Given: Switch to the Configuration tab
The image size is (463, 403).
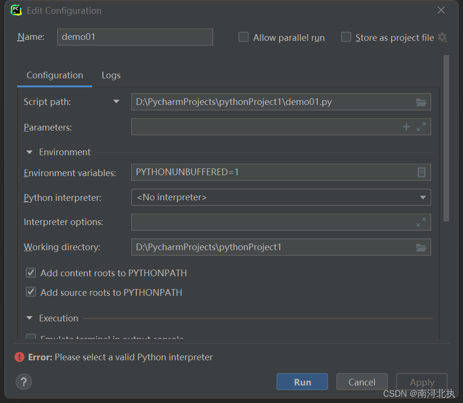Looking at the screenshot, I should (54, 75).
